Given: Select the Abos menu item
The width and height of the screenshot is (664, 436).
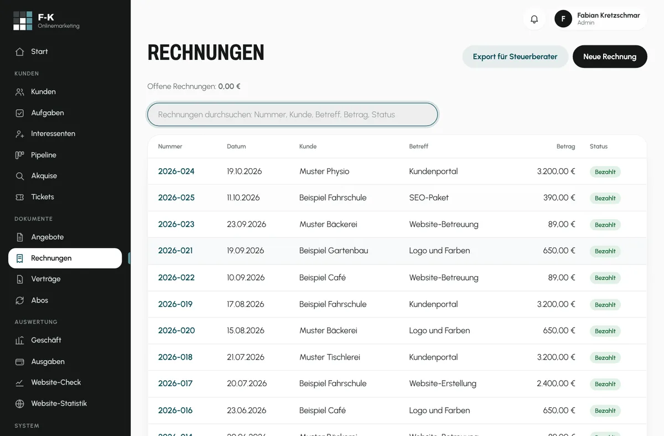Looking at the screenshot, I should pyautogui.click(x=65, y=300).
